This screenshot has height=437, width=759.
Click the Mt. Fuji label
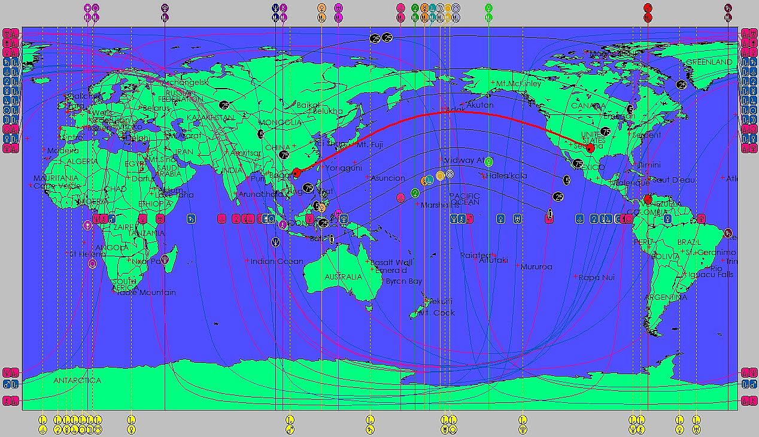370,144
